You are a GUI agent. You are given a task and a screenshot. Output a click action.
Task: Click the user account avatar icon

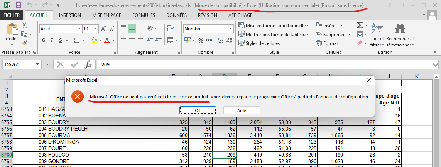(432, 15)
